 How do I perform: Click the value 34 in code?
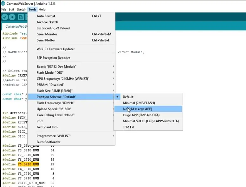pyautogui.click(x=52, y=150)
